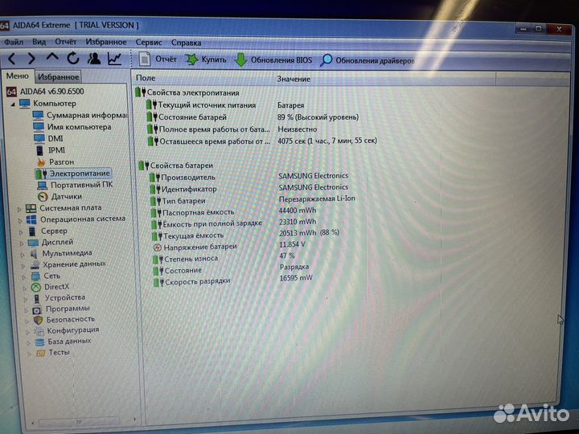Open the user manager silhouette icon
The image size is (579, 434).
coord(94,59)
